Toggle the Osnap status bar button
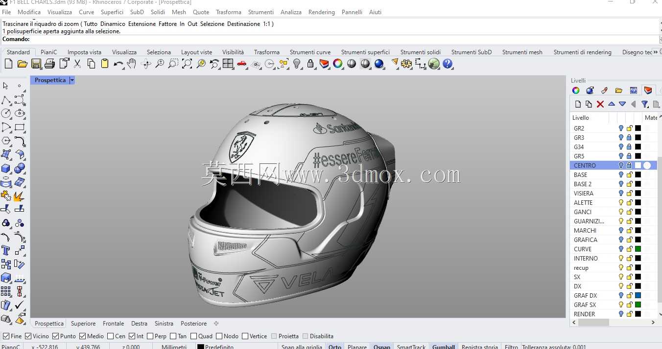The height and width of the screenshot is (349, 662). (382, 346)
